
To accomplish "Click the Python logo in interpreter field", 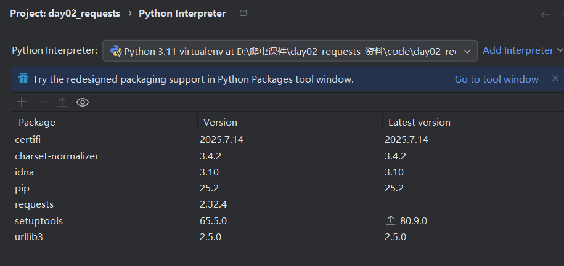I will (116, 51).
